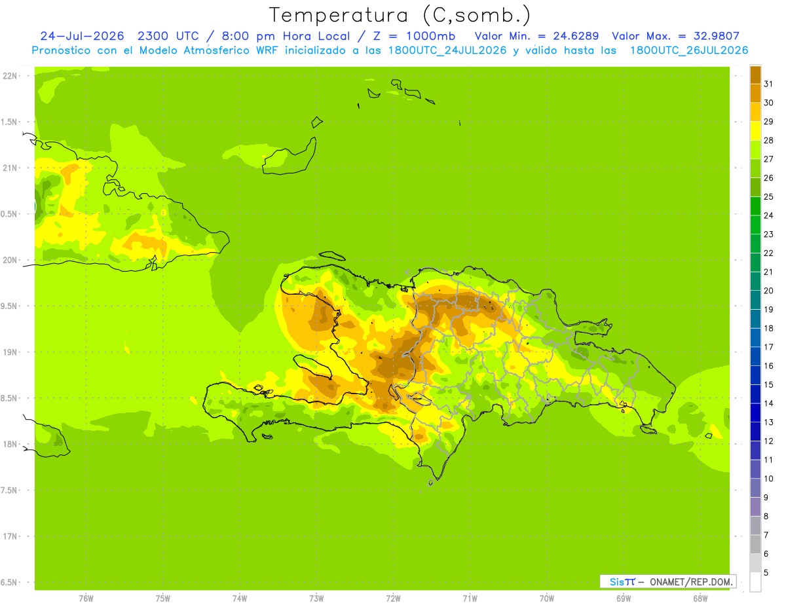Click the '19N' latitude label
Image resolution: width=786 pixels, height=607 pixels.
click(10, 352)
